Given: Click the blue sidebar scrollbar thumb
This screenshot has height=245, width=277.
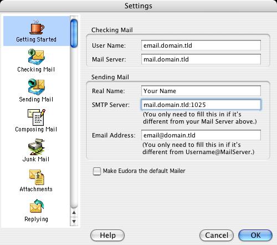Looking at the screenshot, I should click(74, 33).
